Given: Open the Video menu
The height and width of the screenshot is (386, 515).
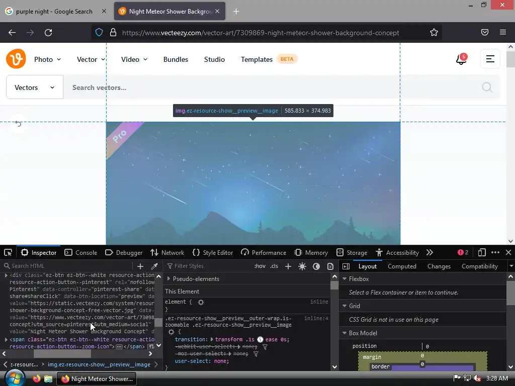Looking at the screenshot, I should (134, 59).
